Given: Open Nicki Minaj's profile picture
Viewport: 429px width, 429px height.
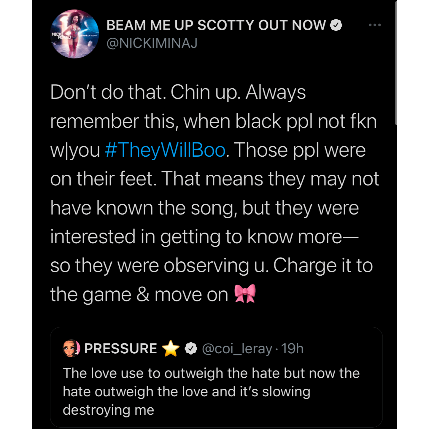Looking at the screenshot, I should pos(75,34).
